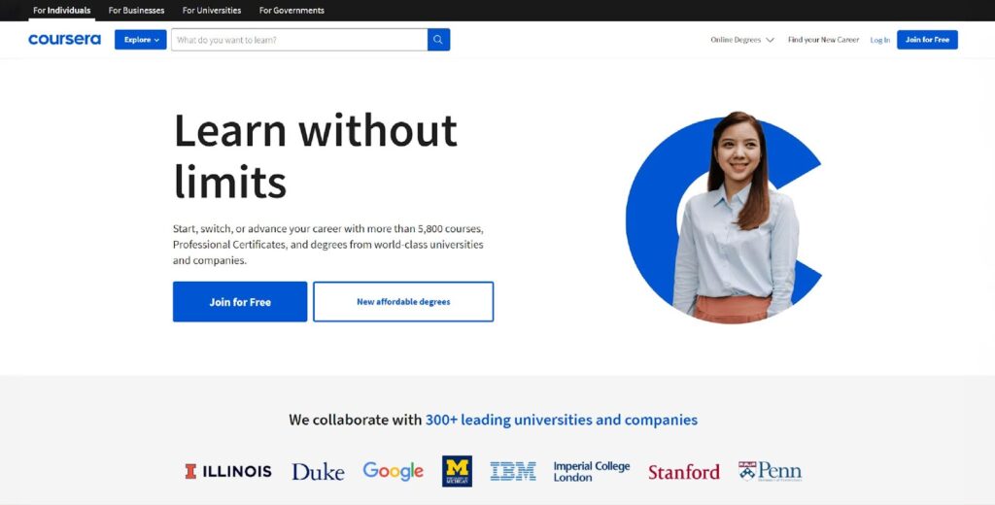Click the IBM partner logo
This screenshot has width=995, height=505.
coord(513,471)
